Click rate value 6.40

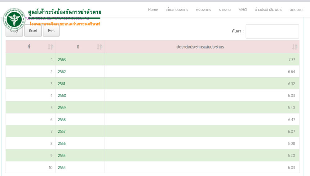coord(291,108)
